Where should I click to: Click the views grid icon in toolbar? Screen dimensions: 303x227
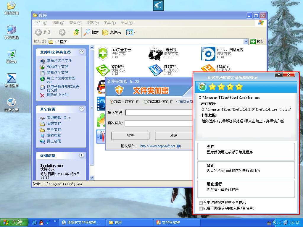(x=130, y=32)
